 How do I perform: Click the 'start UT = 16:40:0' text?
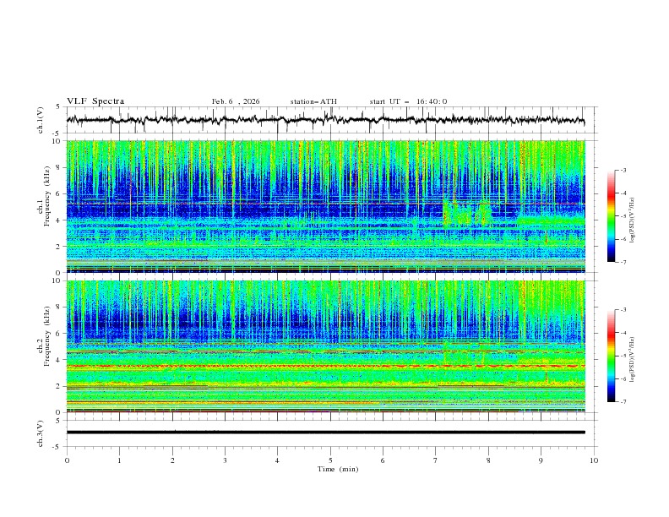click(x=408, y=101)
